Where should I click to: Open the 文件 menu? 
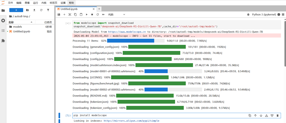pyautogui.click(x=10, y=3)
